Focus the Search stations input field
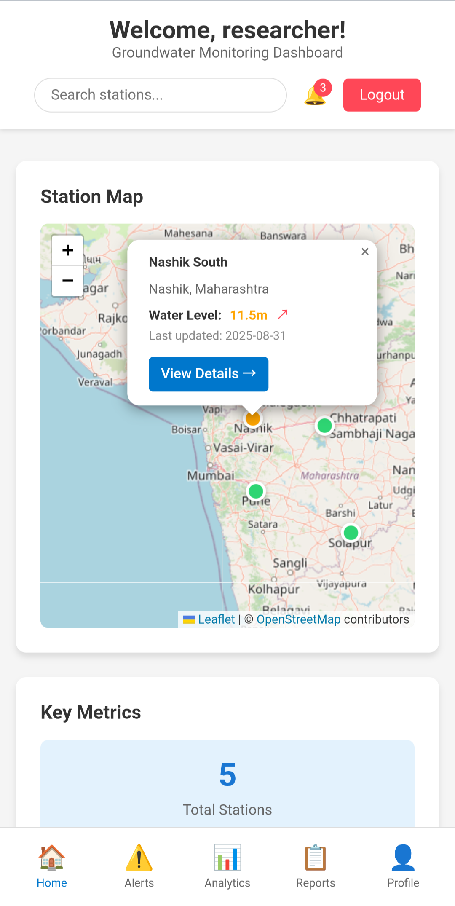This screenshot has width=455, height=906. (x=160, y=95)
